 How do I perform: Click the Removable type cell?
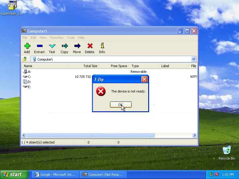pos(138,72)
